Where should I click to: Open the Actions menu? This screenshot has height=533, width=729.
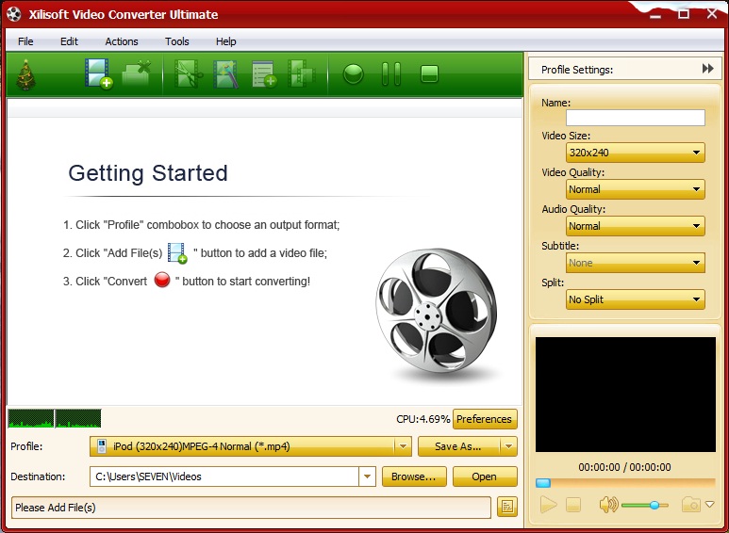[x=122, y=41]
